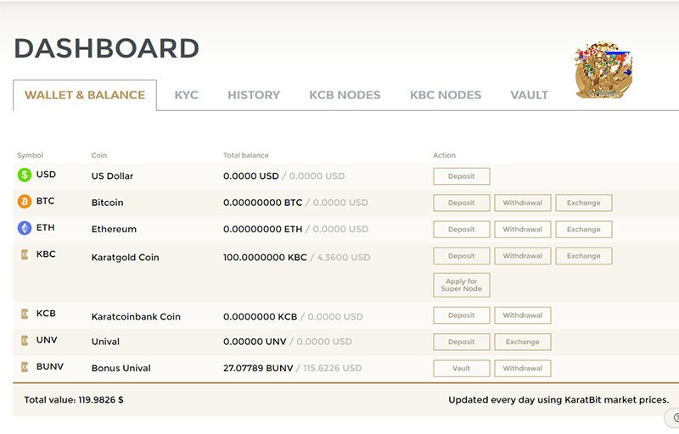Click the "100.0000000 KBC" balance
Image resolution: width=679 pixels, height=434 pixels.
coord(265,257)
